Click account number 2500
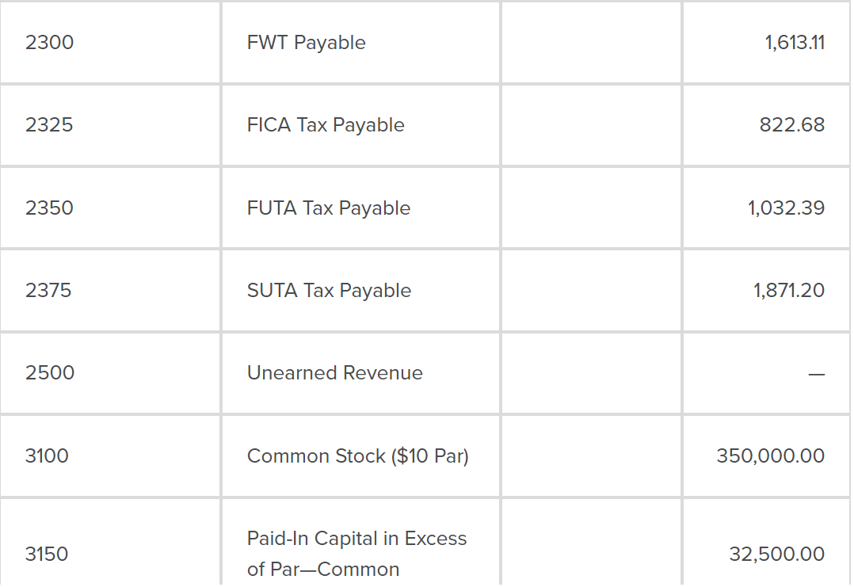The height and width of the screenshot is (587, 854). tap(50, 373)
